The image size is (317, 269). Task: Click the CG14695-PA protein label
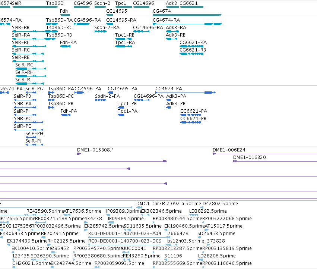123,89
